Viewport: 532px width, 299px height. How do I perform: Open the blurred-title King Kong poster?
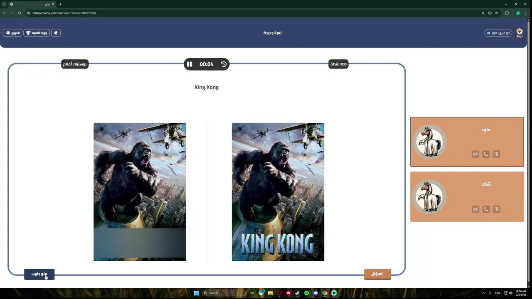140,192
